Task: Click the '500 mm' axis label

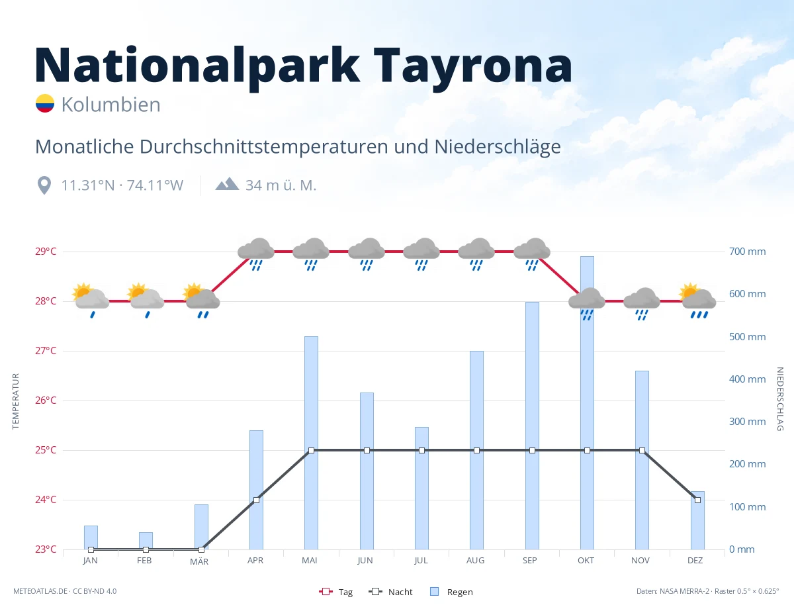Action: [748, 337]
